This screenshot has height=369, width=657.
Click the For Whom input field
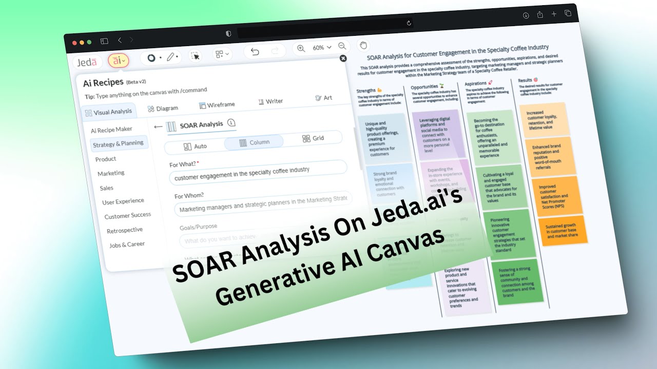click(262, 203)
